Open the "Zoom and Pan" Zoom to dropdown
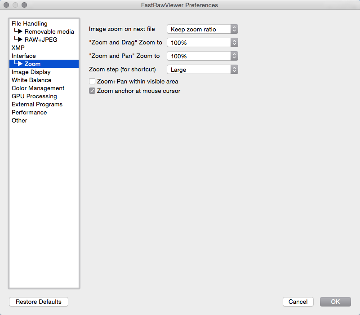 pos(203,56)
